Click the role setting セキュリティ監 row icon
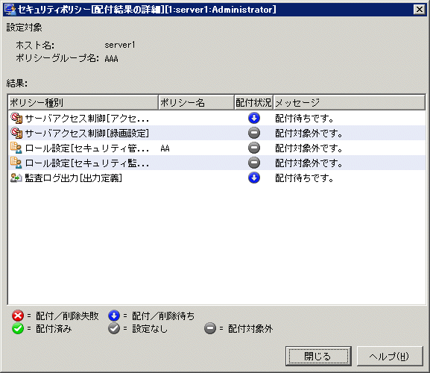The width and height of the screenshot is (430, 373). (x=16, y=163)
